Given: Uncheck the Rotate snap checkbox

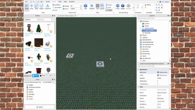Looking at the screenshot, I should 64,6.
